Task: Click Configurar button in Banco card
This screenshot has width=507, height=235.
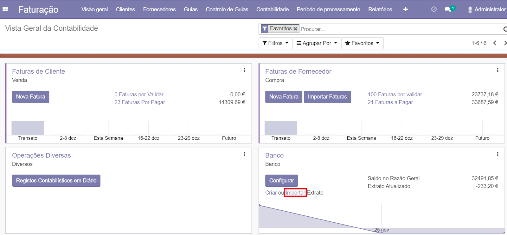Action: click(281, 181)
